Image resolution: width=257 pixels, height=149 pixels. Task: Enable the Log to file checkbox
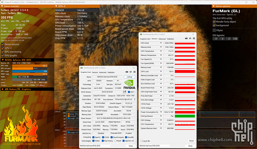point(142,141)
